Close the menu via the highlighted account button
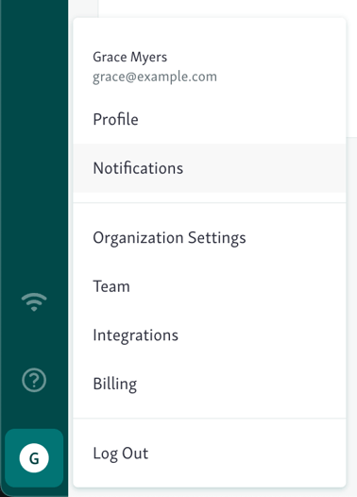 coord(34,457)
